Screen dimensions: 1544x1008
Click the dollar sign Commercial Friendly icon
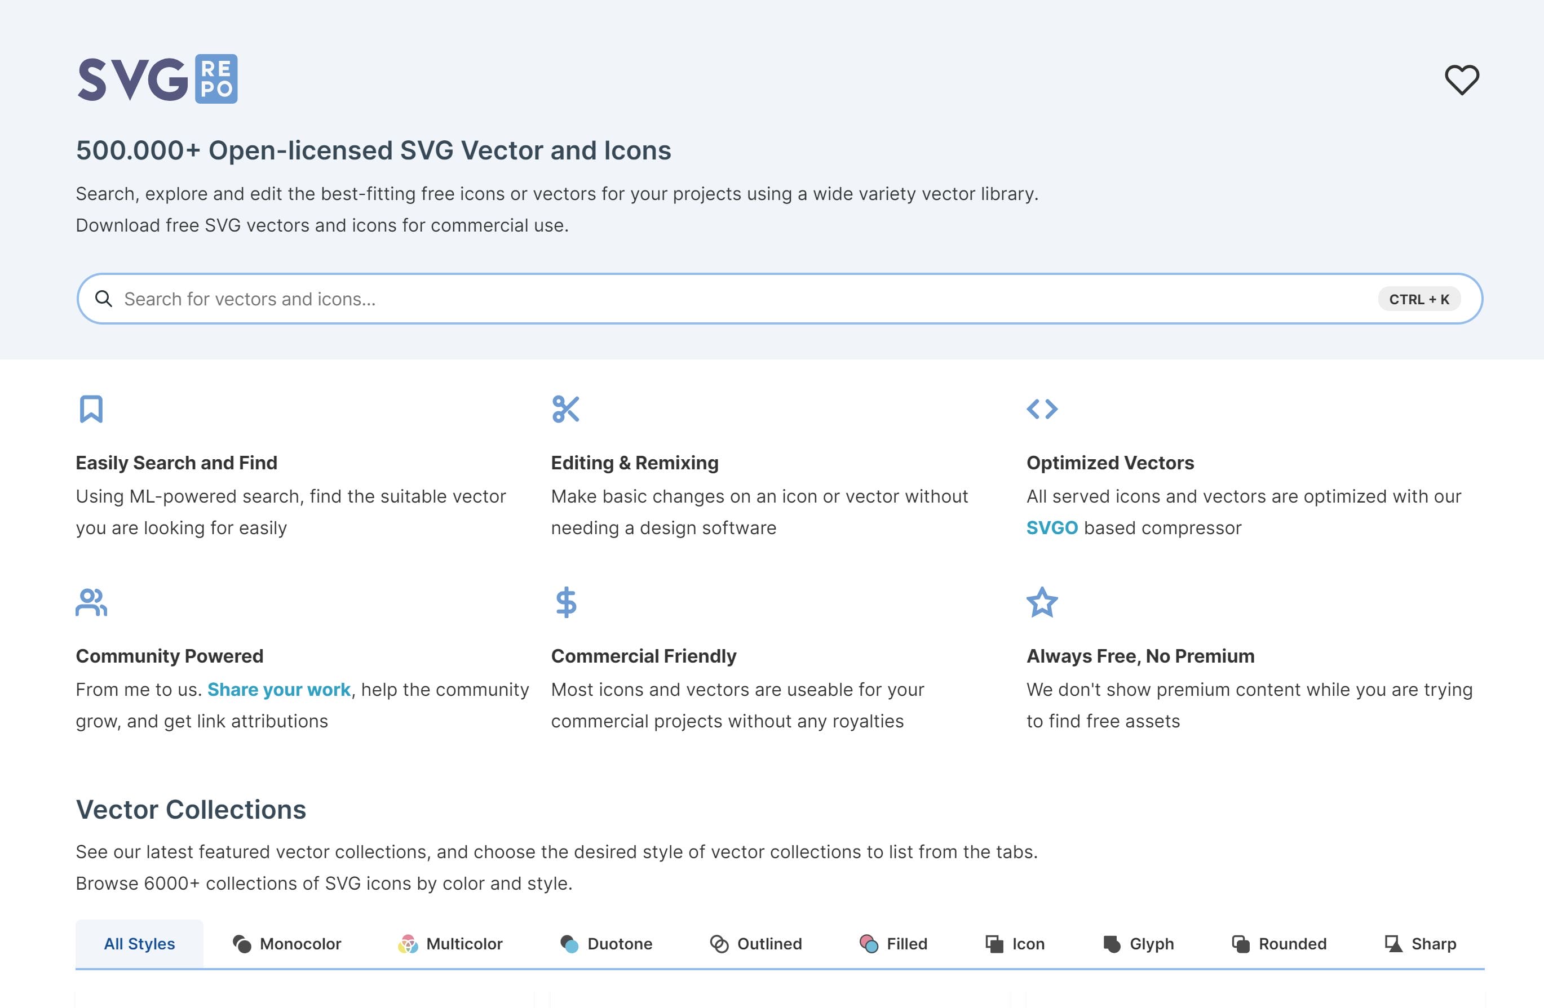tap(566, 602)
